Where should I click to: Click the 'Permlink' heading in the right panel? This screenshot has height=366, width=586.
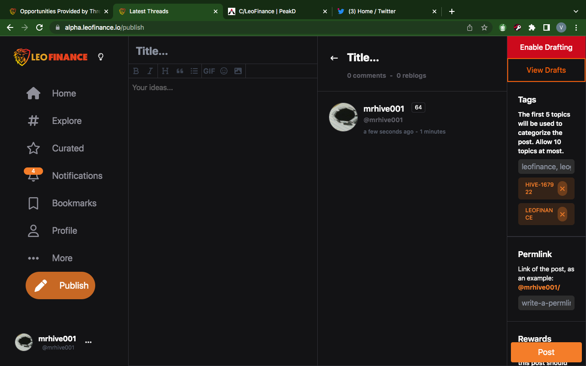(x=535, y=254)
